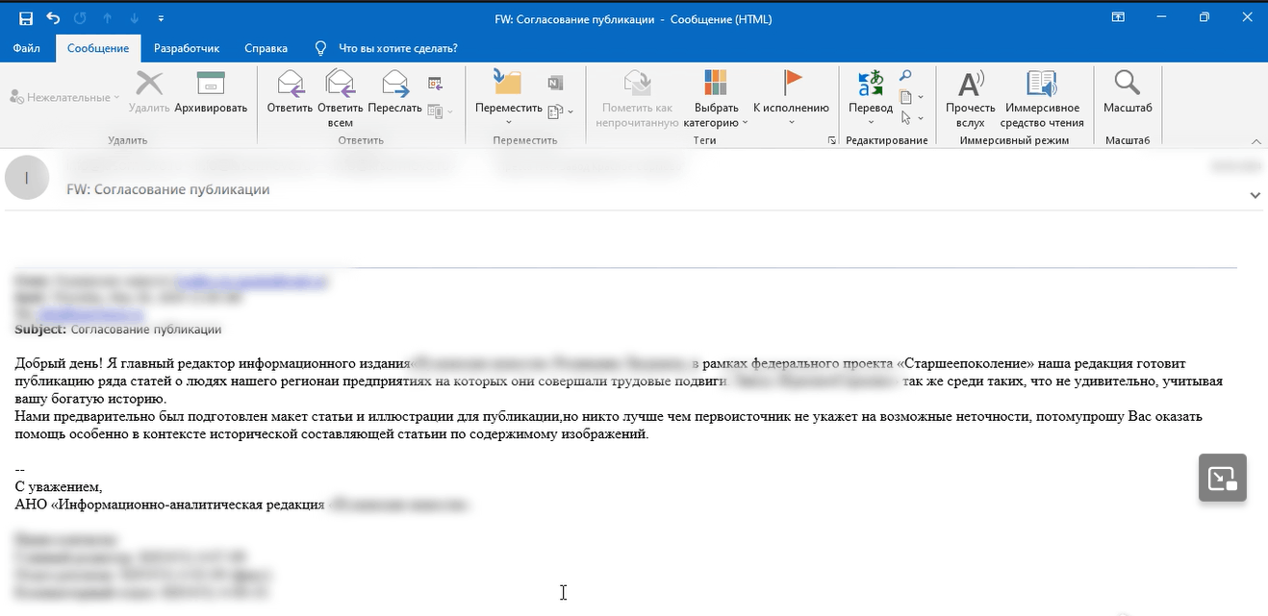Image resolution: width=1268 pixels, height=616 pixels.
Task: Go to previous item with up arrow
Action: pos(107,18)
